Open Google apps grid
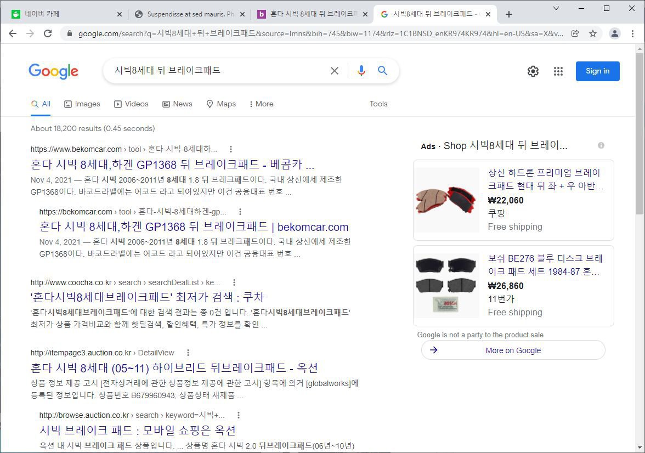 (x=558, y=71)
